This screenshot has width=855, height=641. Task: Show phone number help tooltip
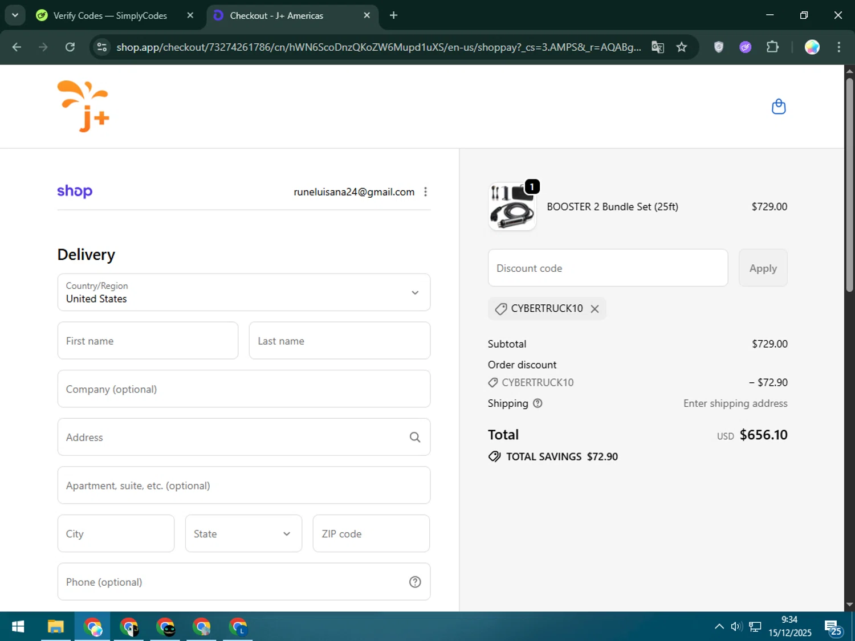(x=415, y=582)
